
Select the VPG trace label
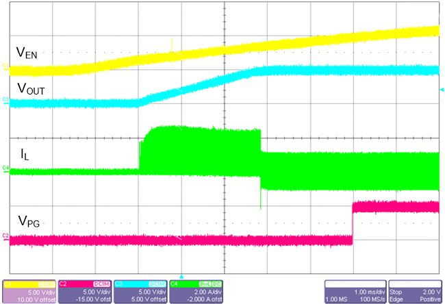coord(28,221)
